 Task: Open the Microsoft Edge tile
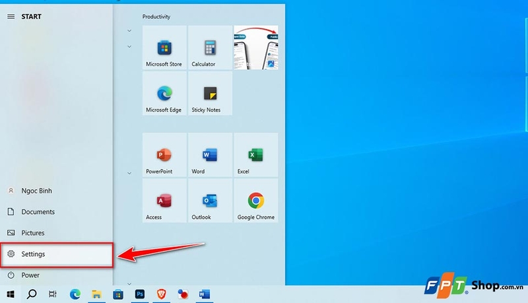pyautogui.click(x=164, y=93)
